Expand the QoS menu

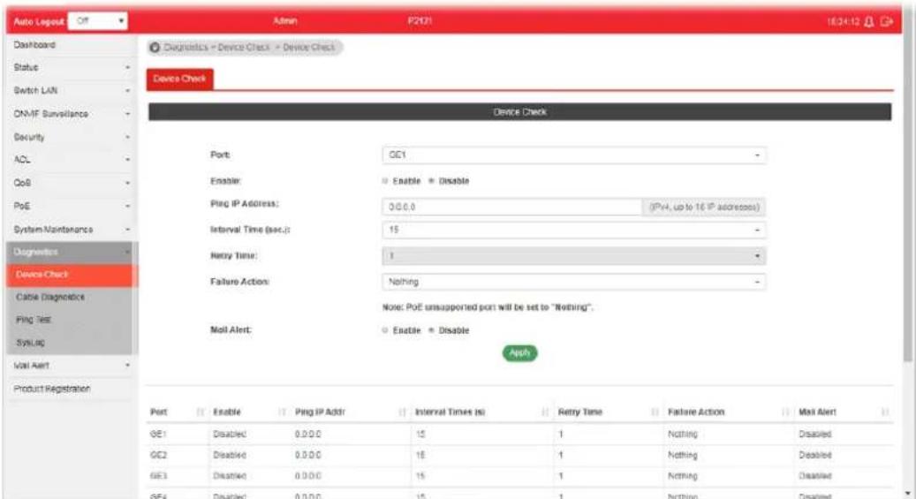coord(72,183)
